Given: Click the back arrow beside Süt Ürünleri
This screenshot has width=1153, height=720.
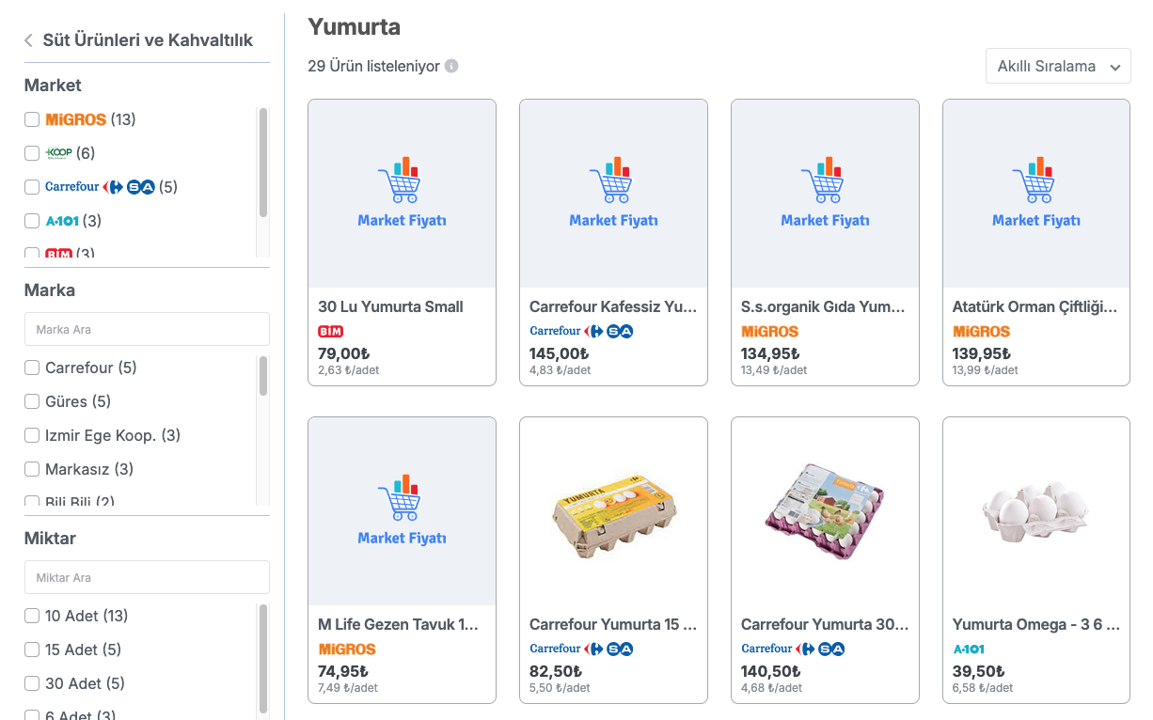Looking at the screenshot, I should click(x=28, y=40).
